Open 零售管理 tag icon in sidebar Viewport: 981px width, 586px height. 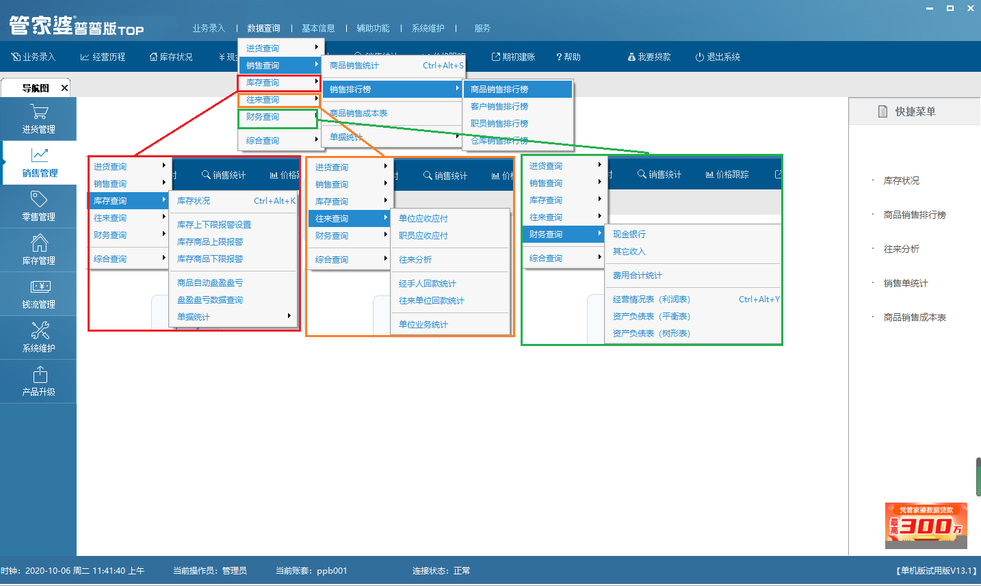tap(39, 199)
